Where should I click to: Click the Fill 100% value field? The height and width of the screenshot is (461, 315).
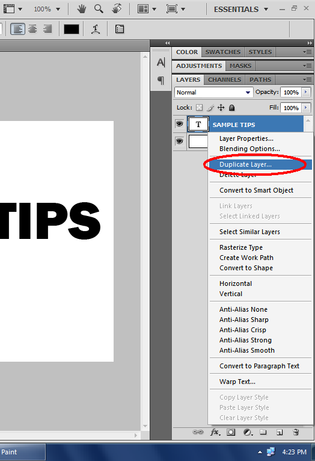(x=291, y=108)
